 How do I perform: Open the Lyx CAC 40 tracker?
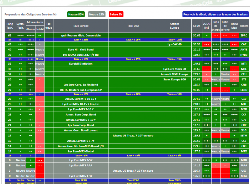coord(174,44)
